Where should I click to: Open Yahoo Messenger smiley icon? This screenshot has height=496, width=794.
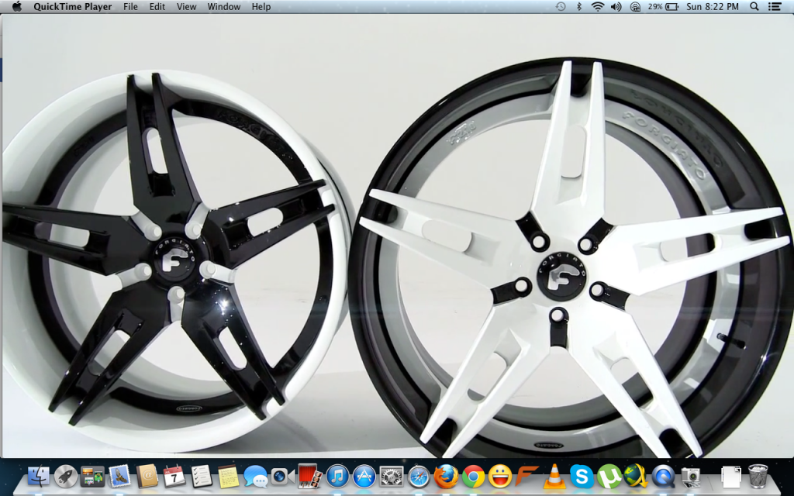click(x=500, y=477)
